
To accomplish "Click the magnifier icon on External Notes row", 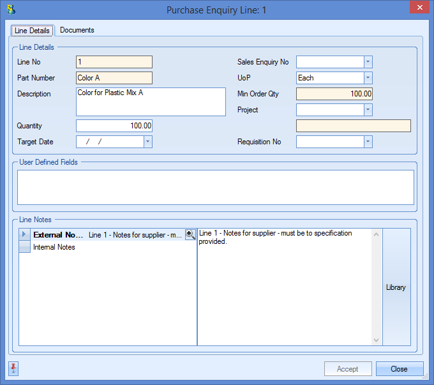I will coord(190,235).
